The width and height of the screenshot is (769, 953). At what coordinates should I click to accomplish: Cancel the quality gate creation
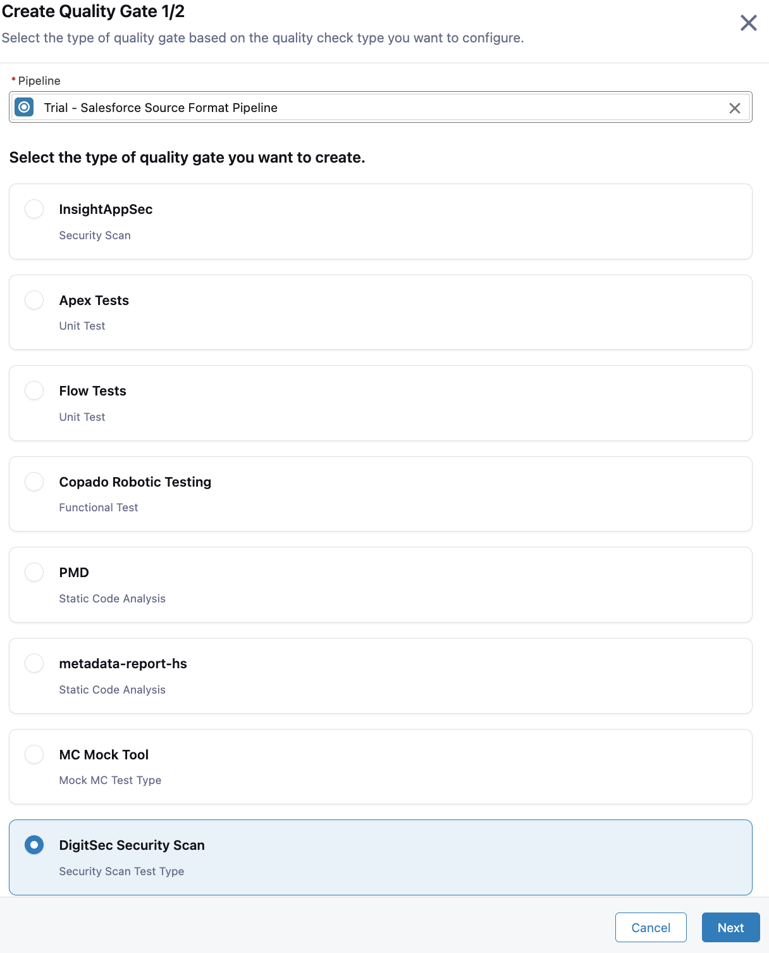(x=651, y=928)
